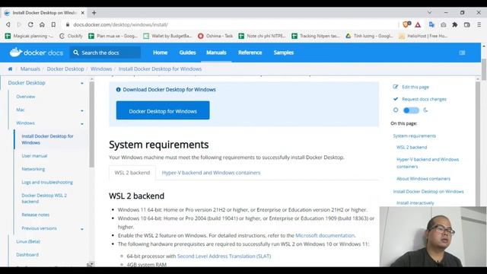Screen dimensions: 487x274
Task: Collapse the Windows sidebar section
Action: click(82, 124)
